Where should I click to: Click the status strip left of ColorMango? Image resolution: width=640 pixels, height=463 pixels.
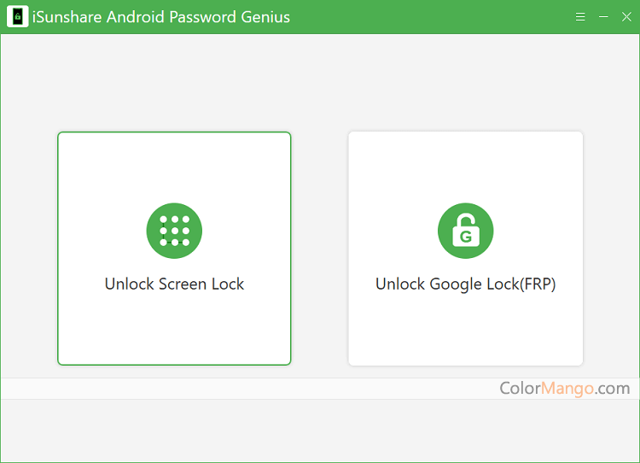coord(249,389)
